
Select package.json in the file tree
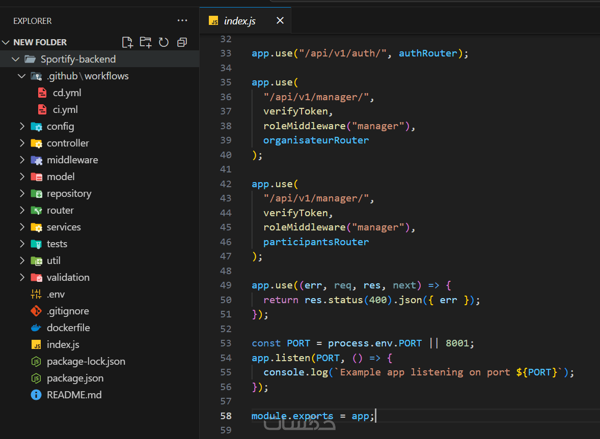click(x=75, y=378)
